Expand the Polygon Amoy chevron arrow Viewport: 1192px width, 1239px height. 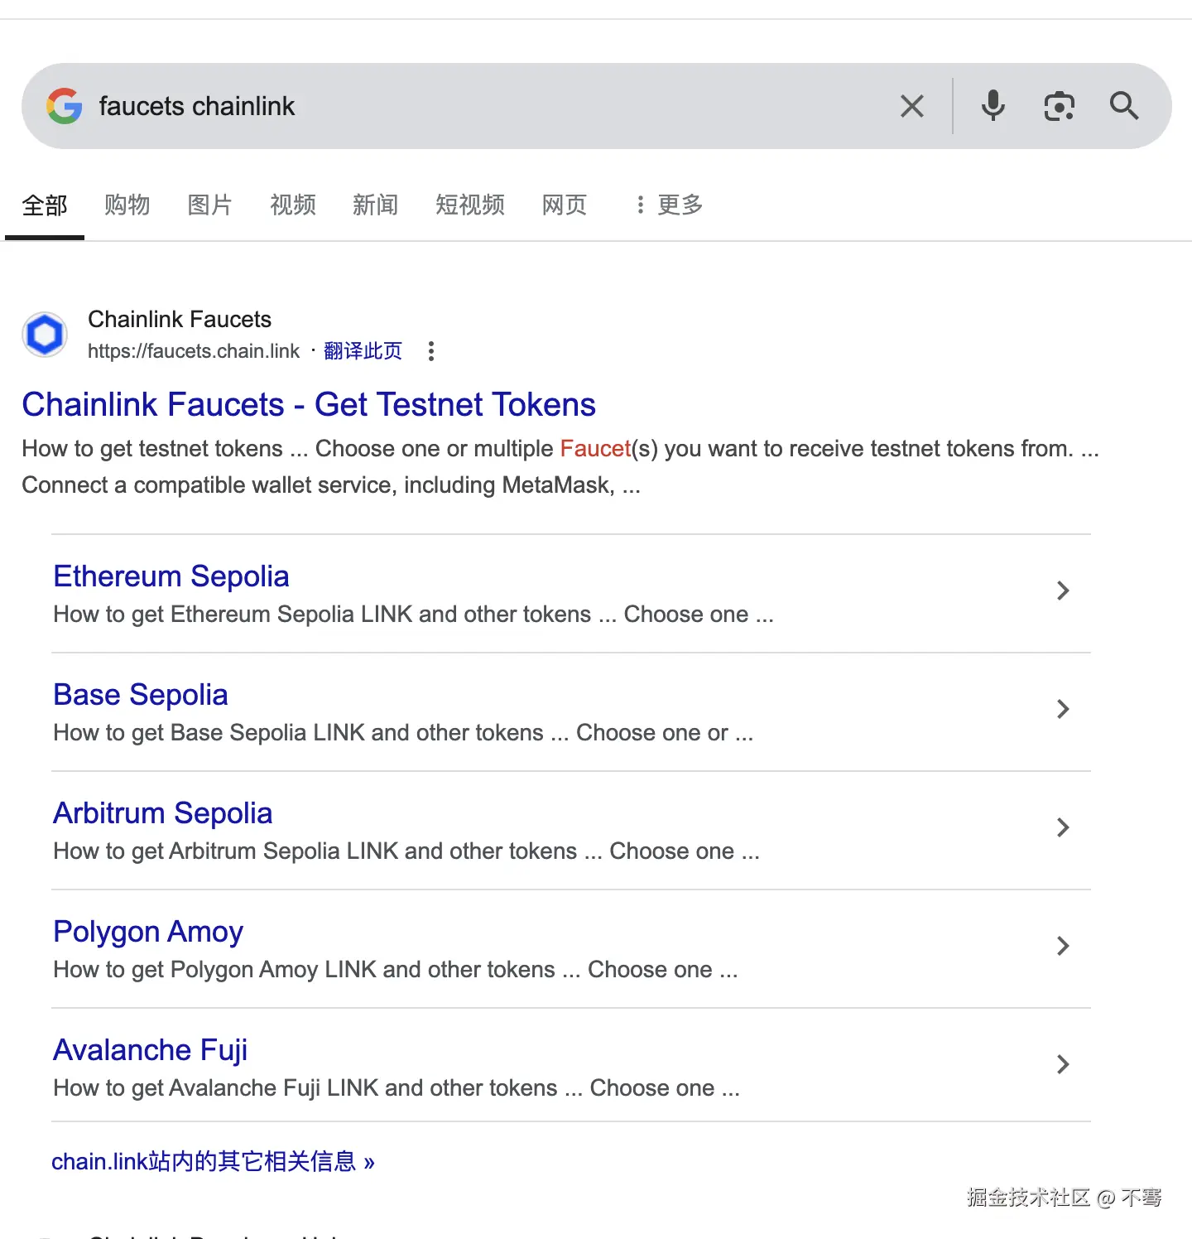click(1063, 946)
